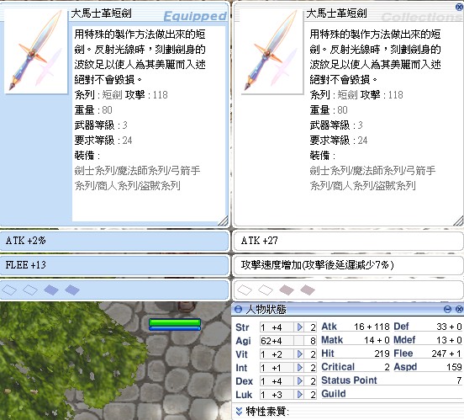
Task: Click the Critical value 2
Action: pos(387,367)
